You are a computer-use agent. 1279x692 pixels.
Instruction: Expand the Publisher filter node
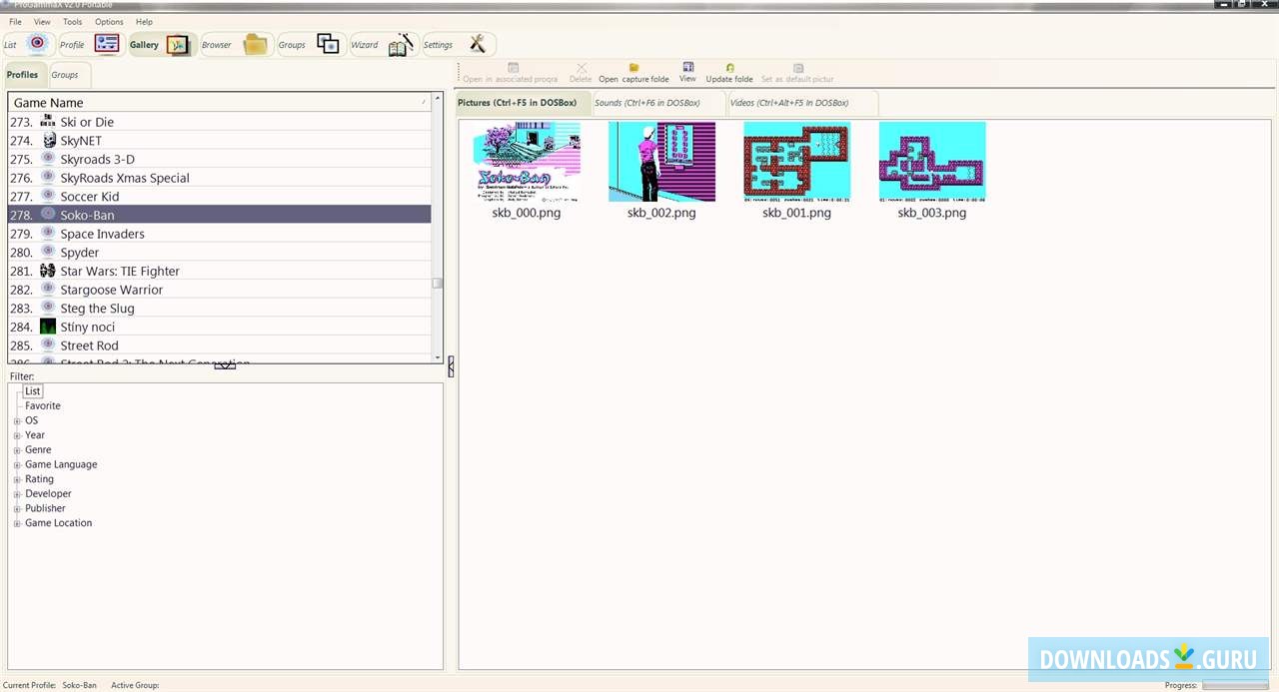[x=17, y=508]
